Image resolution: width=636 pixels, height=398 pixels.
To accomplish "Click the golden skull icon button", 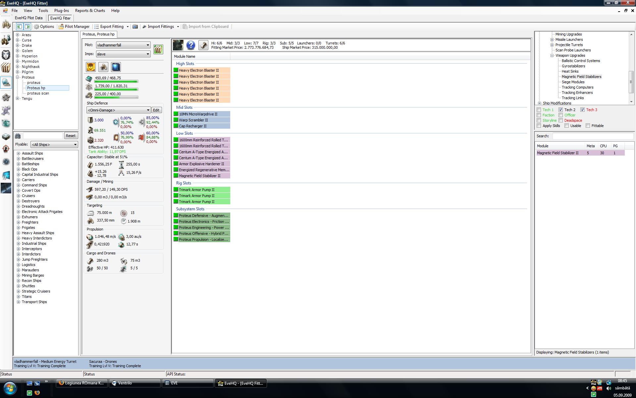I will [91, 67].
